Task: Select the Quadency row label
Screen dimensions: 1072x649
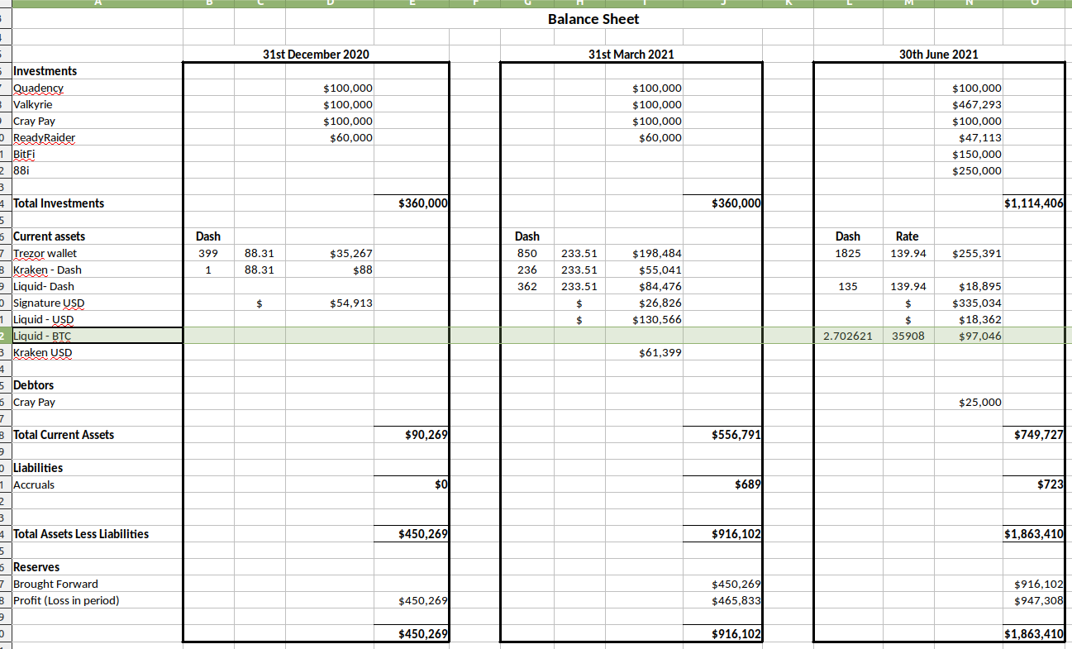Action: point(39,88)
